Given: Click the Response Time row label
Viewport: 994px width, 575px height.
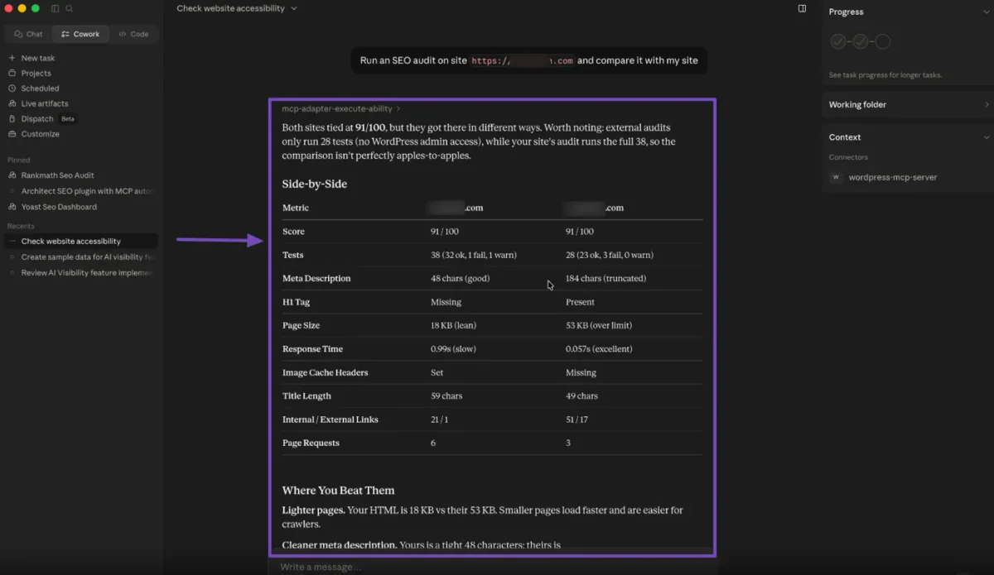Looking at the screenshot, I should pos(312,349).
